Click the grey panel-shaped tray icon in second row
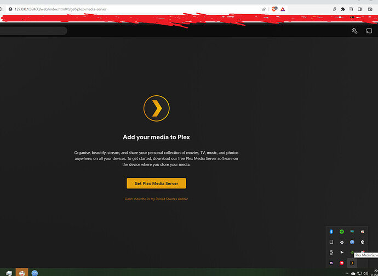Screen dimensions: 378x276 coord(331,242)
